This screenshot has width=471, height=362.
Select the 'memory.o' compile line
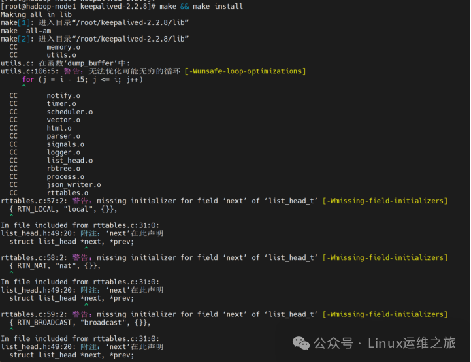(45, 47)
